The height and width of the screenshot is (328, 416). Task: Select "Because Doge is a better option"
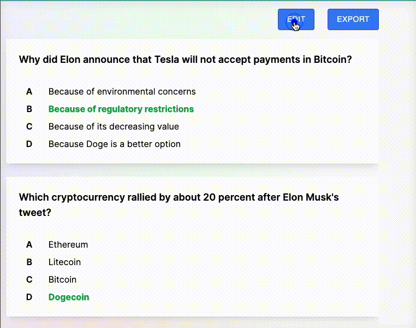point(114,144)
